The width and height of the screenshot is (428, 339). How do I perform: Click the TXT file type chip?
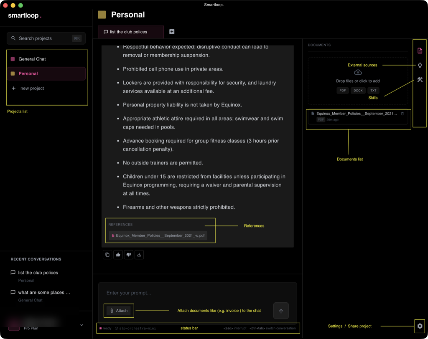(373, 91)
